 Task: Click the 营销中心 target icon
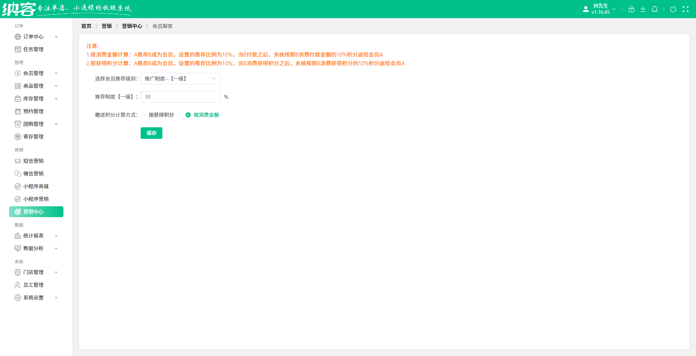[x=18, y=212]
